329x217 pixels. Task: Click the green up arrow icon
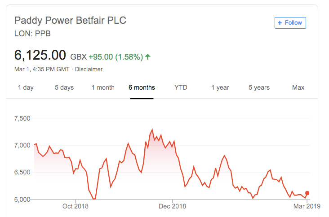click(148, 56)
